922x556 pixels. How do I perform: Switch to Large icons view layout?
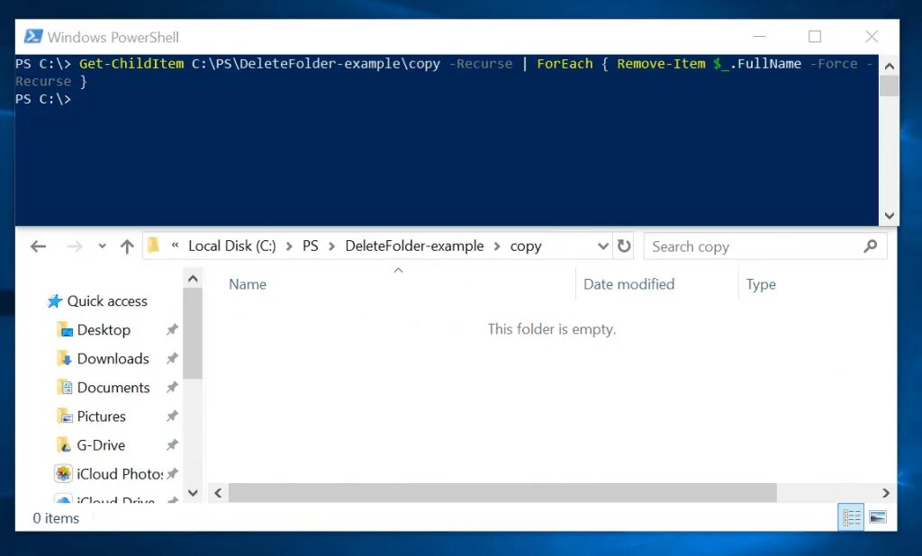[x=878, y=517]
